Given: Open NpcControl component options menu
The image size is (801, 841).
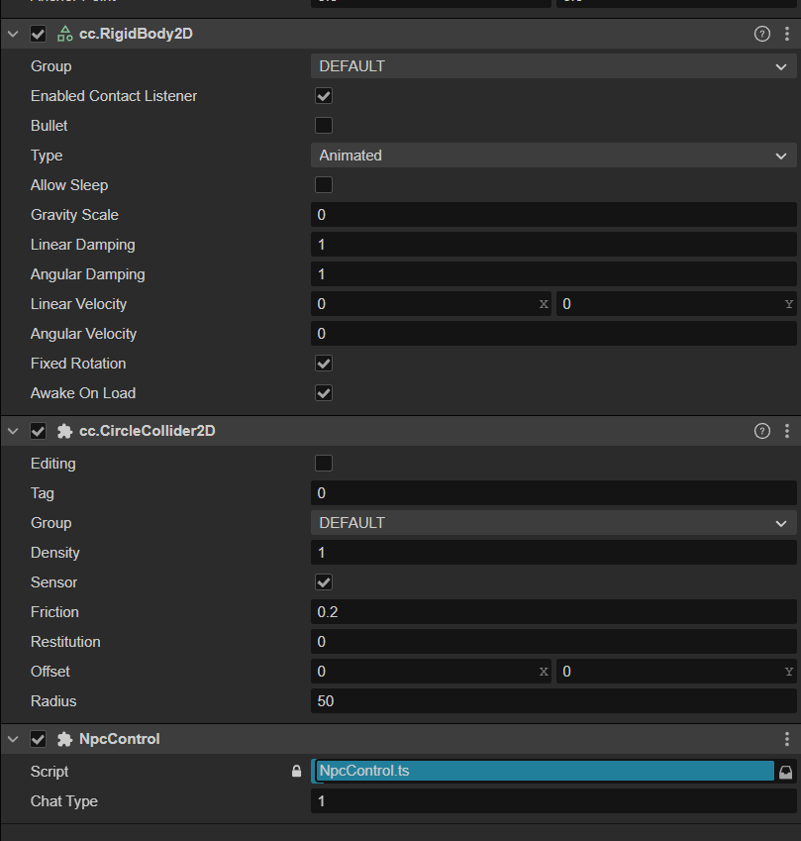Looking at the screenshot, I should pyautogui.click(x=787, y=739).
